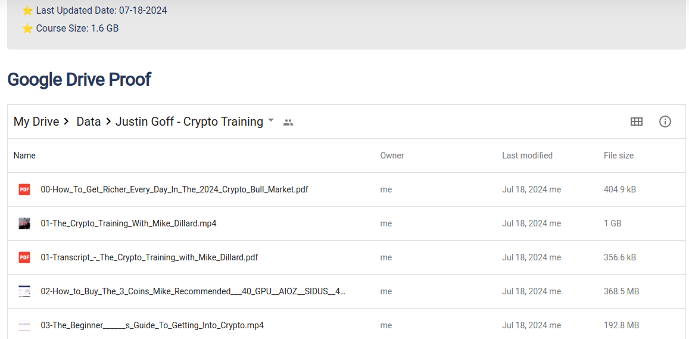689x339 pixels.
Task: Click modified date in the 192.8 MB row
Action: (531, 325)
